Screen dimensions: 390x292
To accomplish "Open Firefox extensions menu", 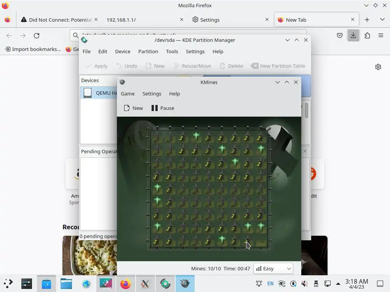I will (x=367, y=35).
